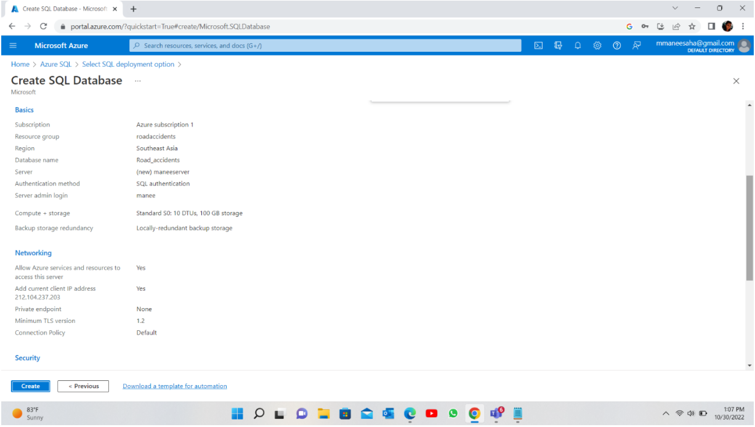Open Azure portal settings gear

tap(597, 46)
